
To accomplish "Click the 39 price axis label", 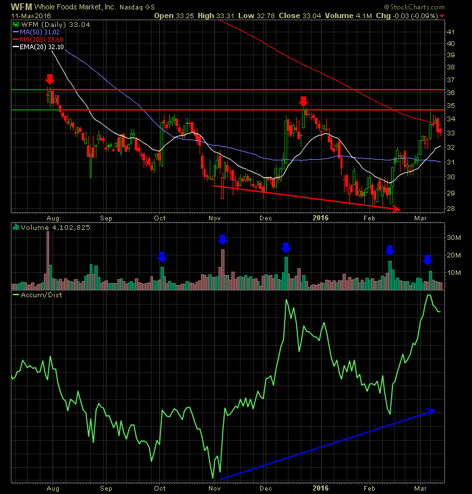I will pyautogui.click(x=450, y=55).
